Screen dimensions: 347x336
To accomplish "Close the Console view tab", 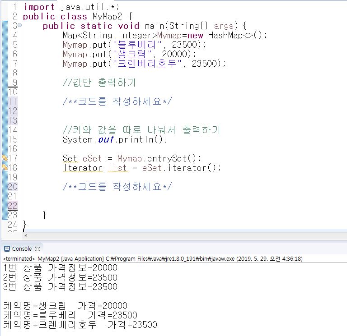I will click(x=38, y=249).
